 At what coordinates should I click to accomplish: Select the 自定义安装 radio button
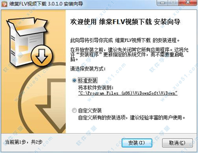(x=74, y=110)
